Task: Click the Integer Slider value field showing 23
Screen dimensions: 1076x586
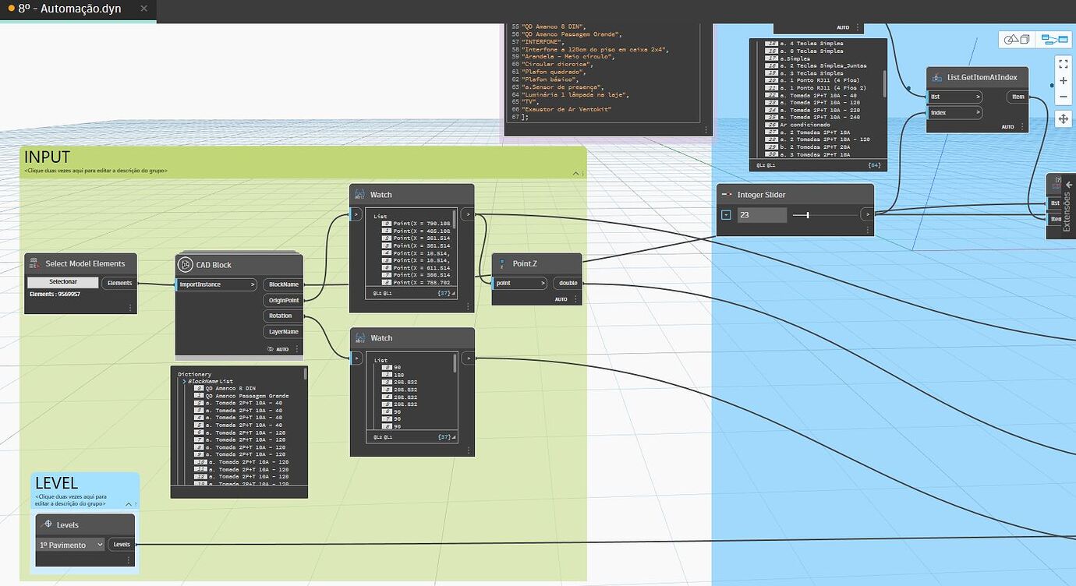Action: tap(762, 215)
